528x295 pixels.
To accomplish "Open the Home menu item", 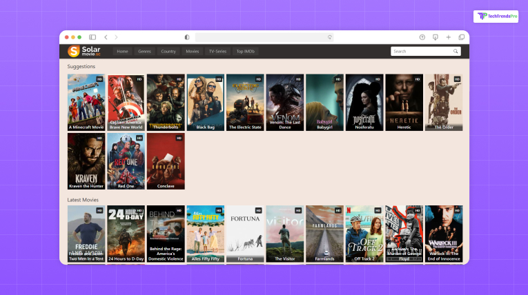I will click(x=123, y=52).
